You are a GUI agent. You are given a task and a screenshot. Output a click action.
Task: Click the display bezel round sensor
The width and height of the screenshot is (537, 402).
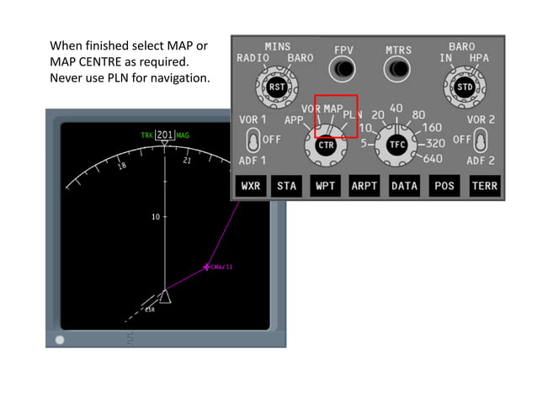(x=60, y=340)
